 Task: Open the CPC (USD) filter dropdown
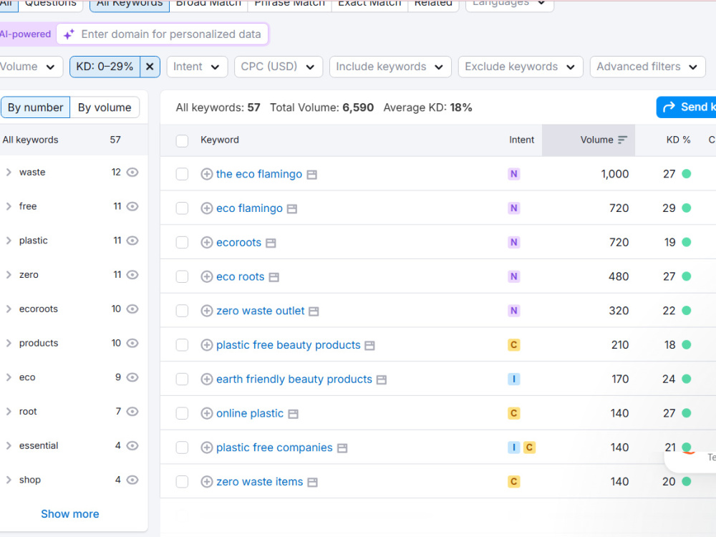pyautogui.click(x=278, y=67)
